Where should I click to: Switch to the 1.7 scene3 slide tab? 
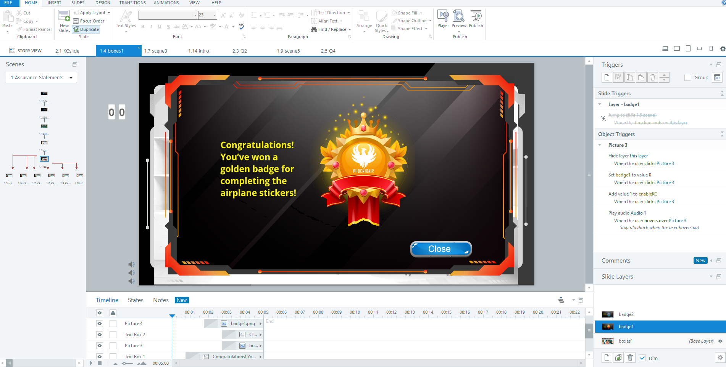(x=155, y=51)
